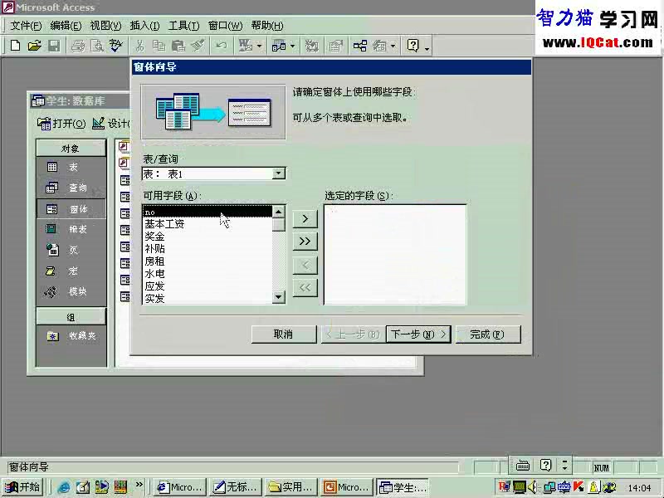Screen dimensions: 664x498
Task: Open 收藏夹 favorites group
Action: point(71,336)
